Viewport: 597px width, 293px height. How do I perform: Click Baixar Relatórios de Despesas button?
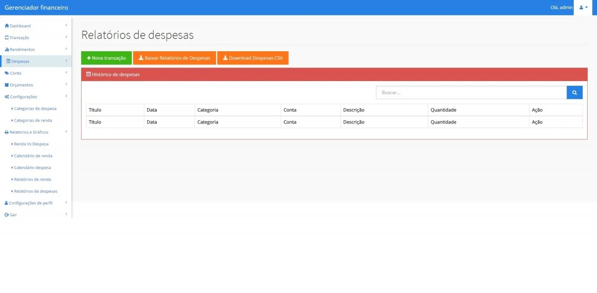click(x=174, y=58)
